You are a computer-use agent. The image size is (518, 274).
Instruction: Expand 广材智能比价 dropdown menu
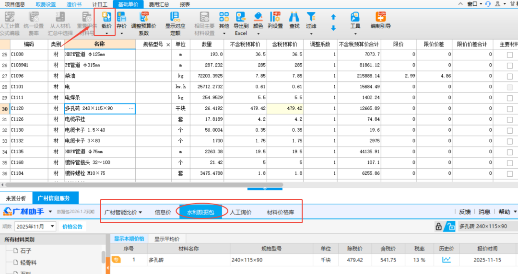(x=124, y=212)
